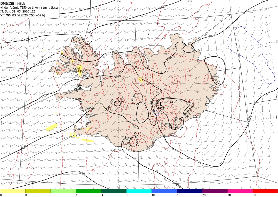278x197 pixels.
Task: Click the legend value '3'
Action: click(x=102, y=195)
